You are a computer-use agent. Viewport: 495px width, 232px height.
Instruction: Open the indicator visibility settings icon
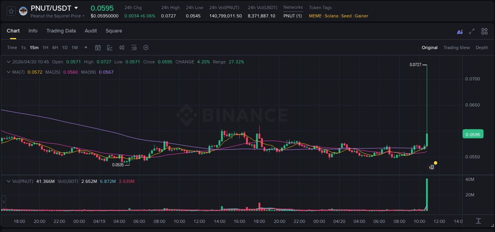tap(134, 48)
